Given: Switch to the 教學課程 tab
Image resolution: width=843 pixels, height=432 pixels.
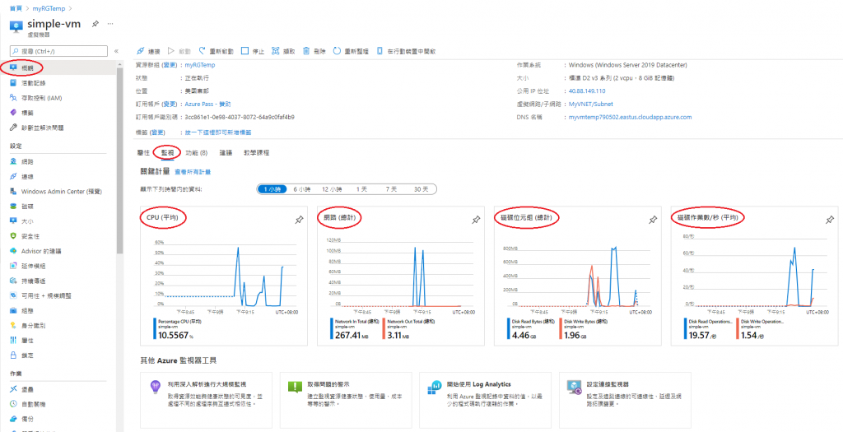Looking at the screenshot, I should tap(257, 152).
